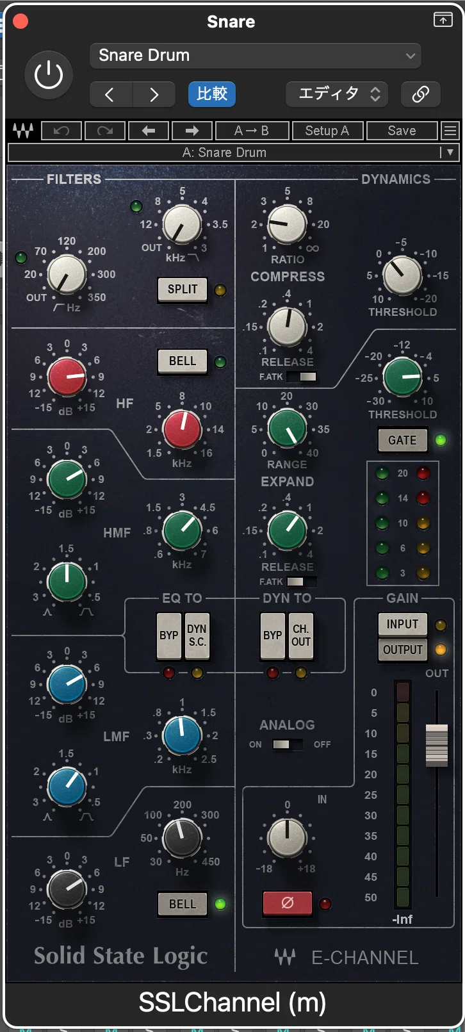
Task: Click the A→B copy button
Action: point(252,131)
